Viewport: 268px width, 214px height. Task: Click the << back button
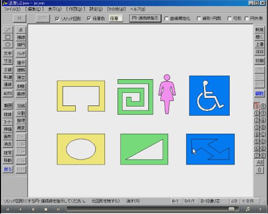coord(20,18)
